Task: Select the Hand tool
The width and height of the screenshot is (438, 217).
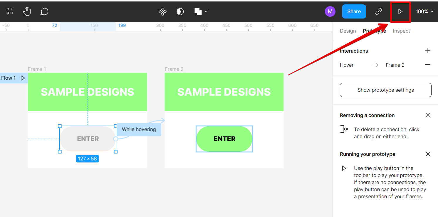Action: tap(27, 11)
